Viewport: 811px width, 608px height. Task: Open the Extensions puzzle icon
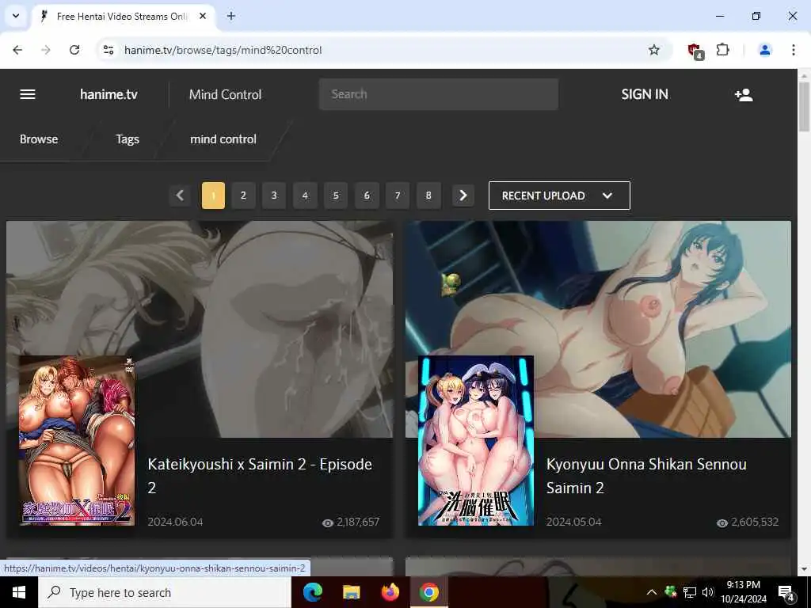722,50
